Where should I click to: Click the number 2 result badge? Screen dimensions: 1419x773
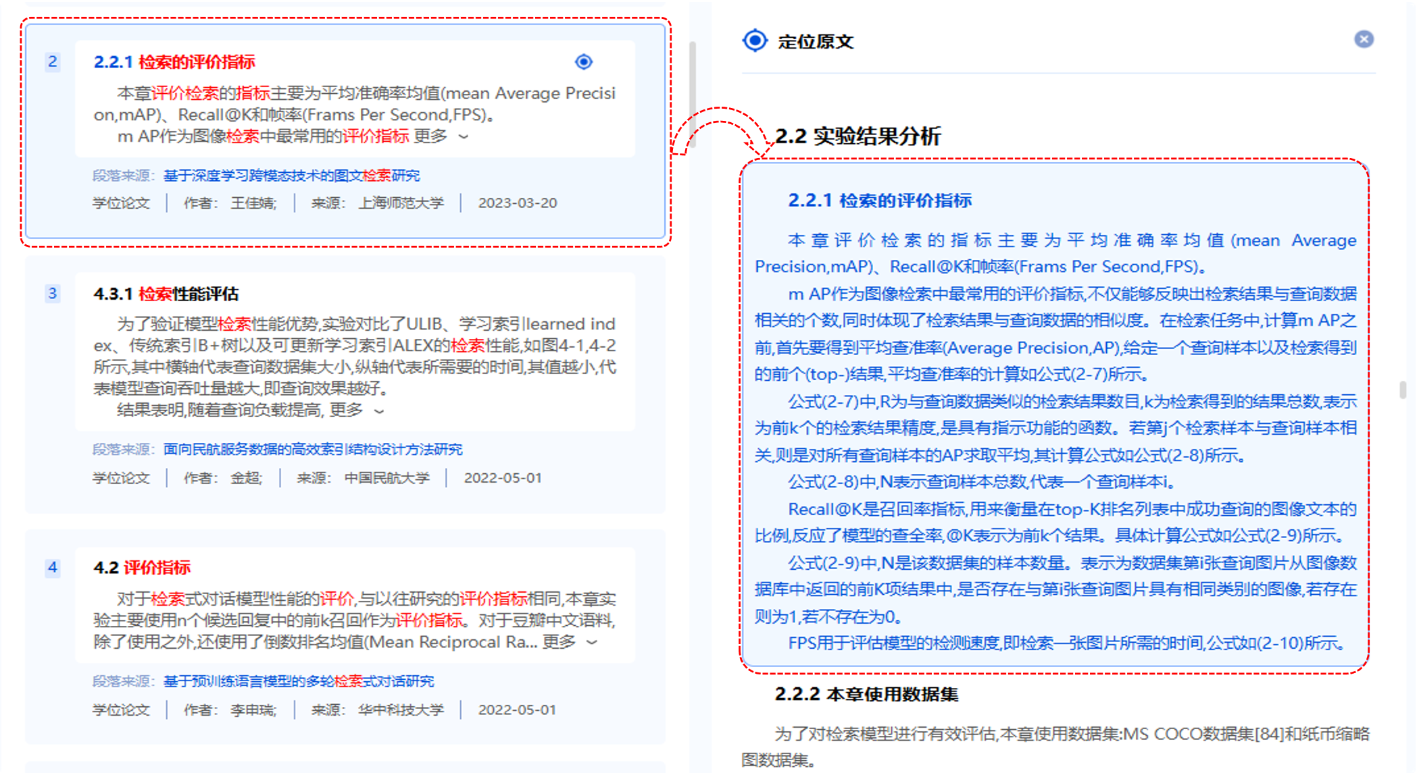(x=53, y=62)
